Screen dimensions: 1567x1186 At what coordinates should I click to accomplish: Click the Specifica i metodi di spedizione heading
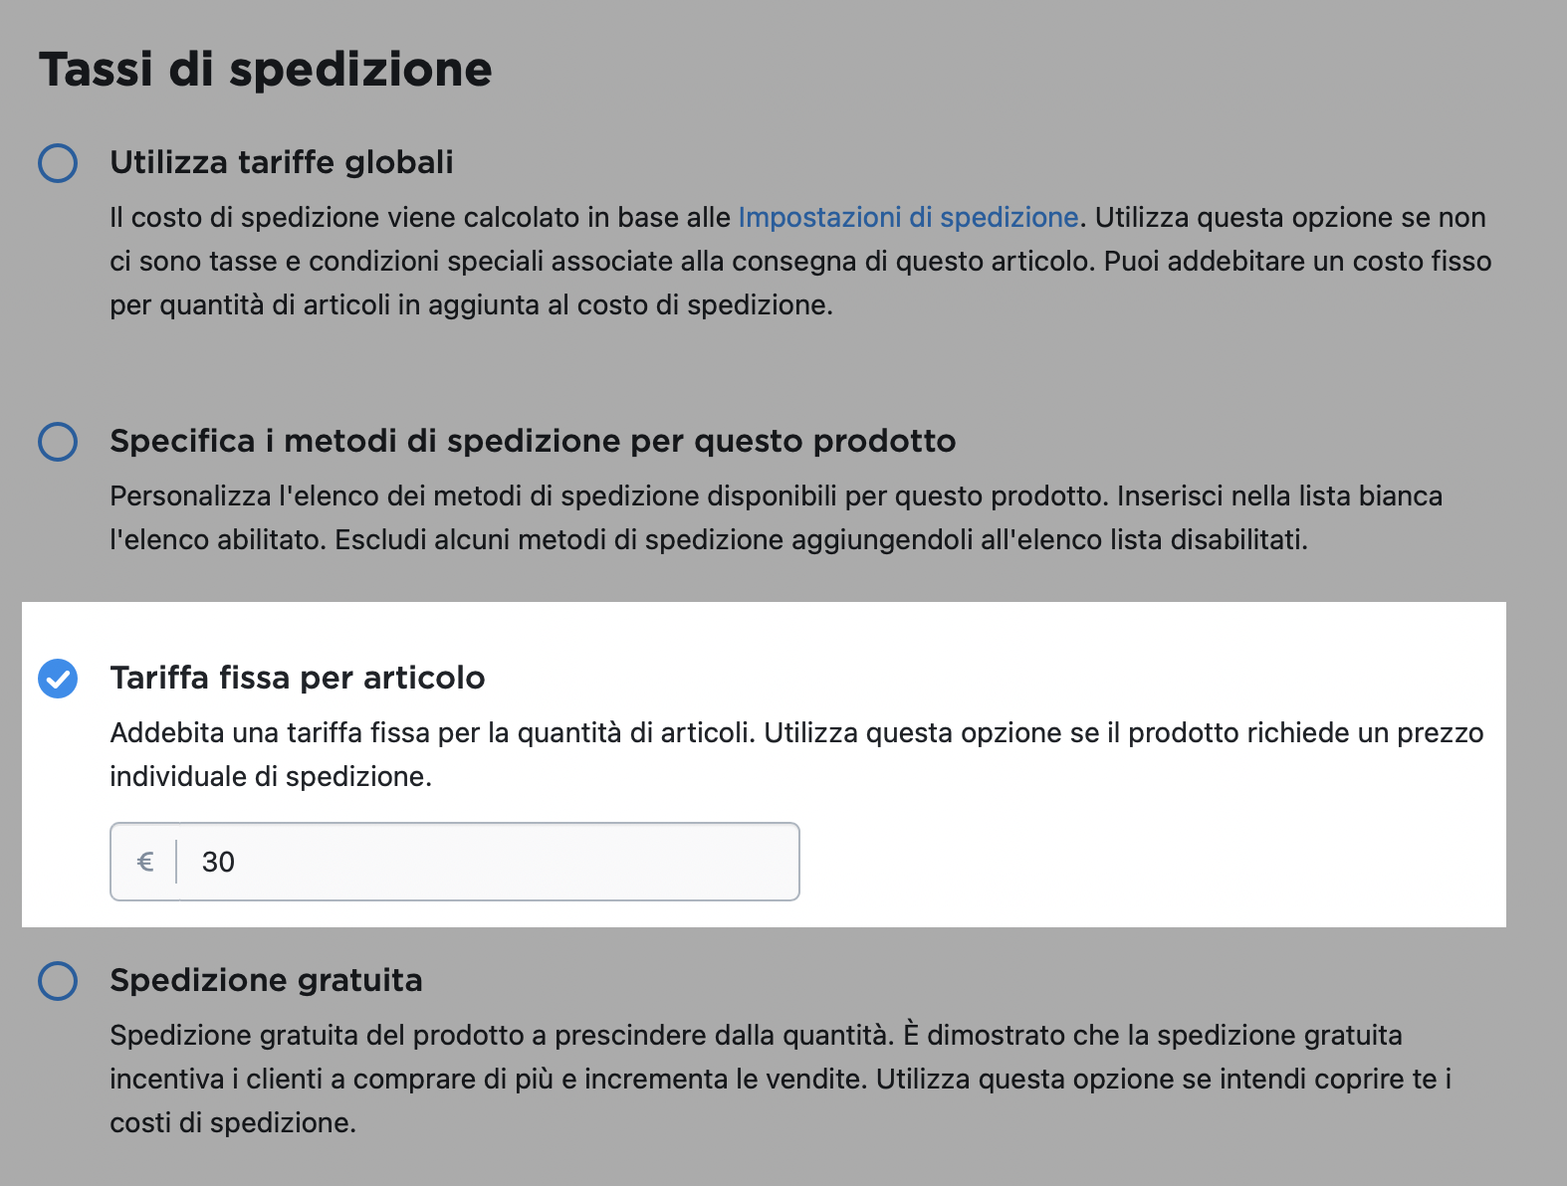pos(533,441)
